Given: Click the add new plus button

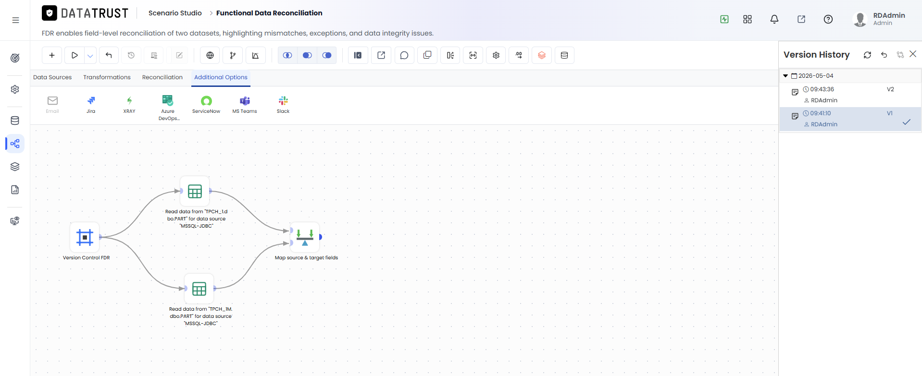Looking at the screenshot, I should pos(52,55).
